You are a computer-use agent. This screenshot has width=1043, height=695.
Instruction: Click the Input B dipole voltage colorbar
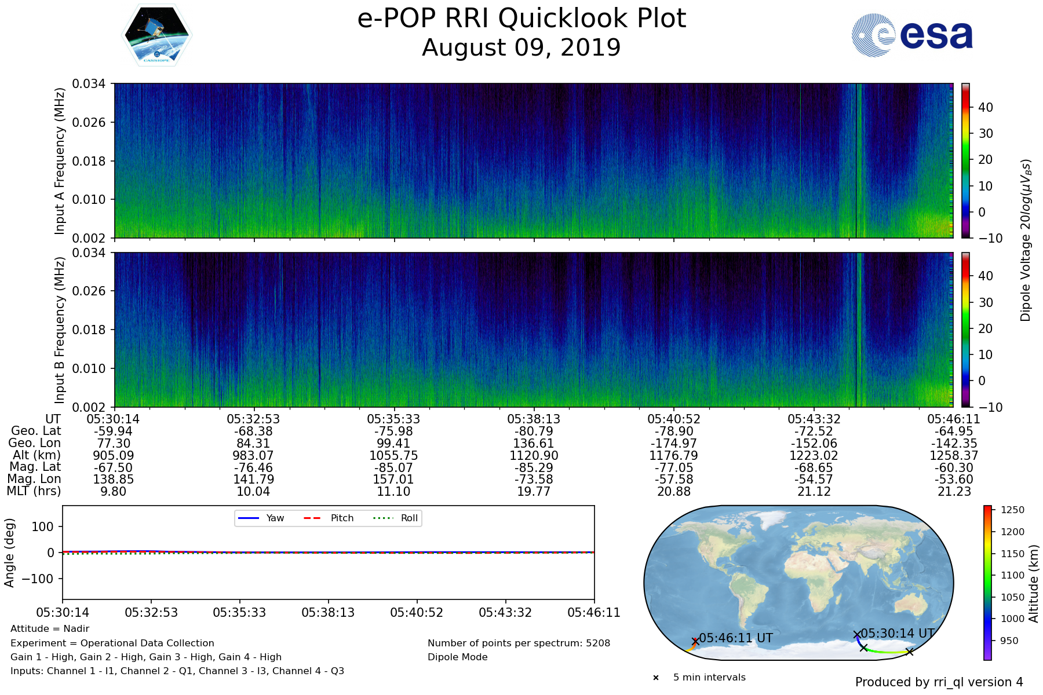click(966, 330)
